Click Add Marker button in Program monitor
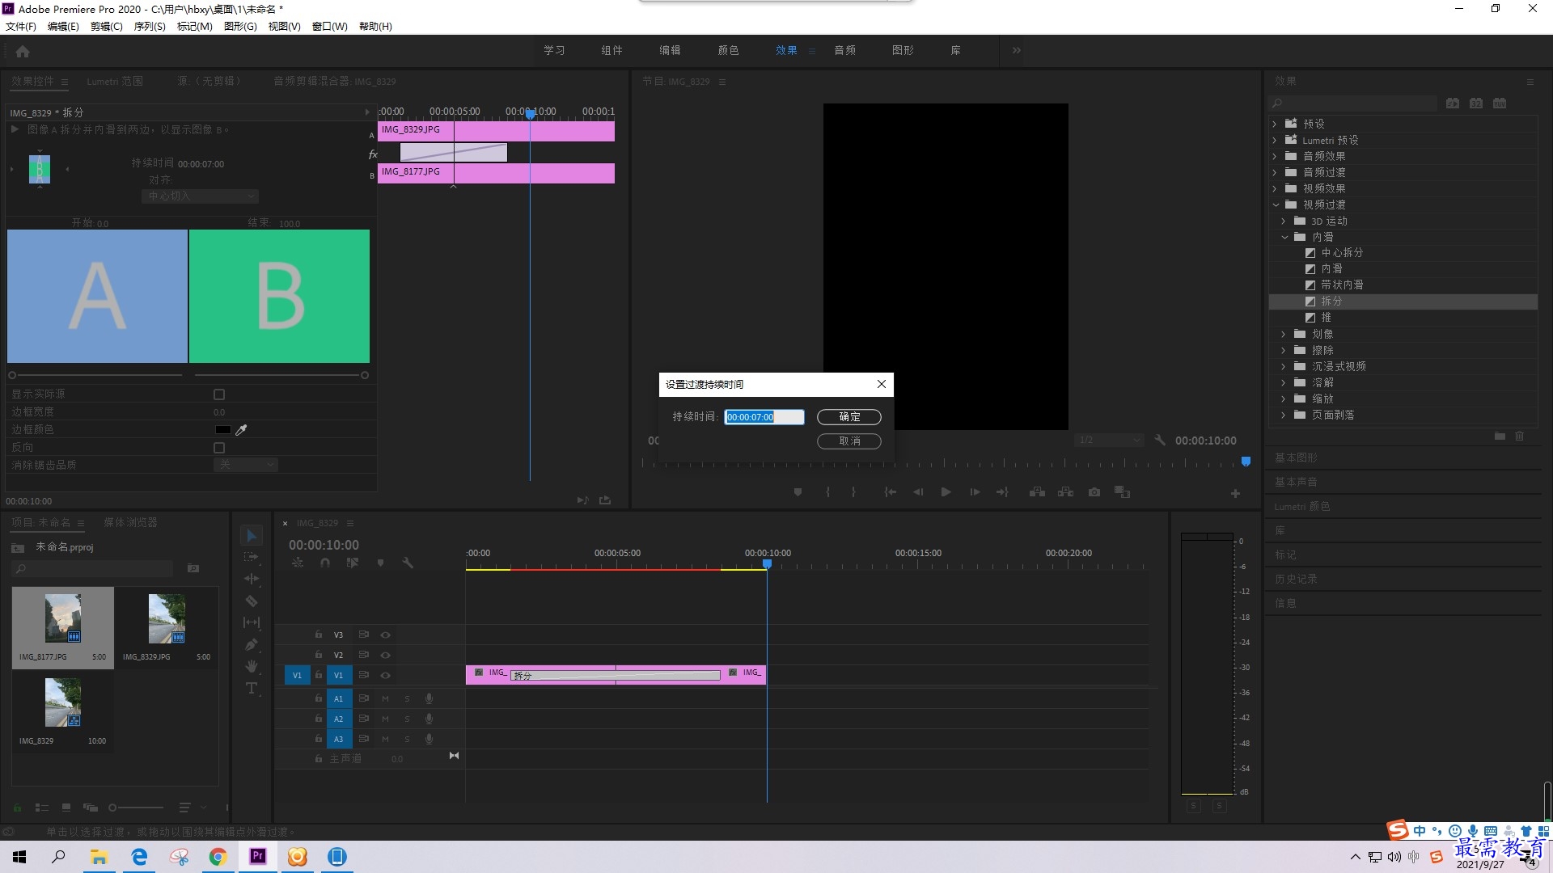The width and height of the screenshot is (1553, 873). pos(798,492)
